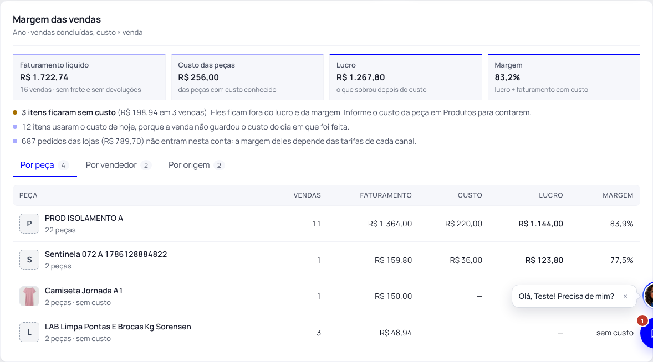Select the Sentinela 072 A 1786128884822 product name

coord(106,254)
